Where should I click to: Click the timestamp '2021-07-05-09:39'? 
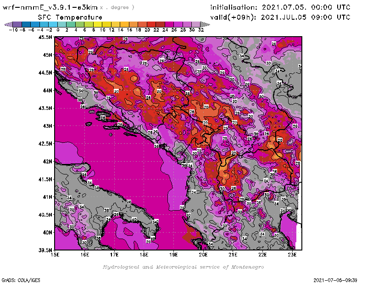coord(335,280)
